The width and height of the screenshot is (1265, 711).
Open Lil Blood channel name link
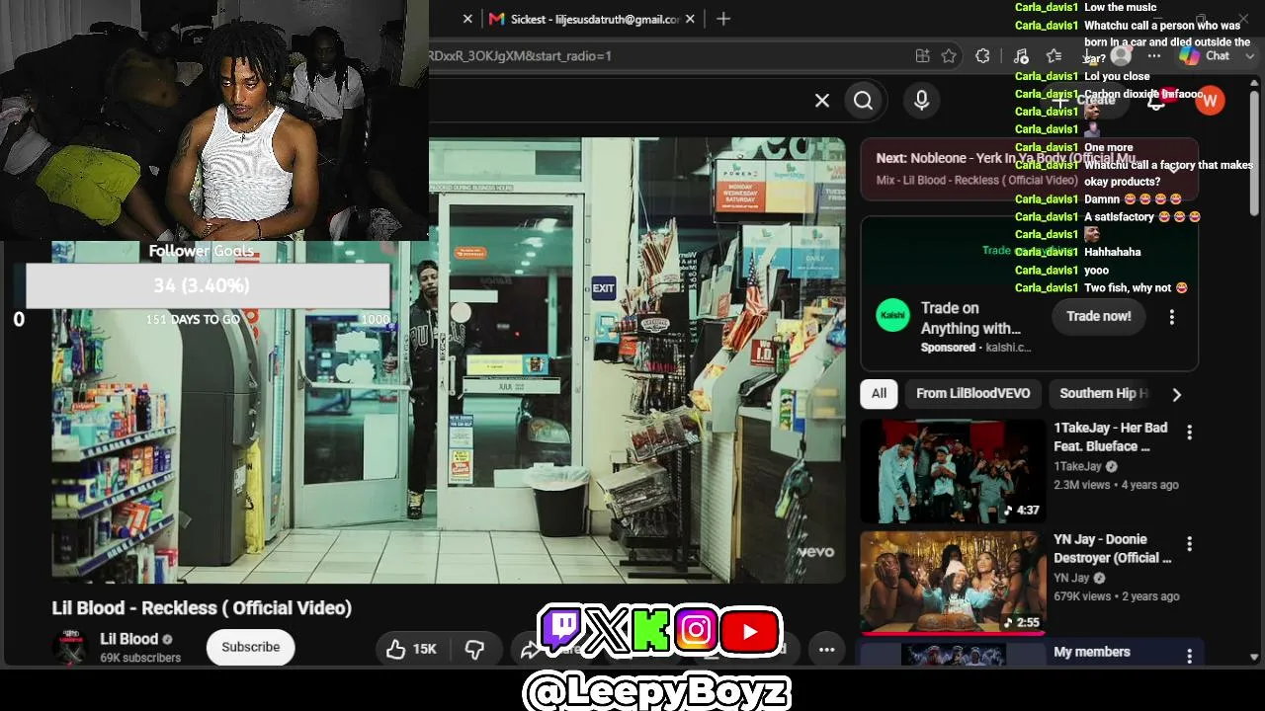(129, 639)
